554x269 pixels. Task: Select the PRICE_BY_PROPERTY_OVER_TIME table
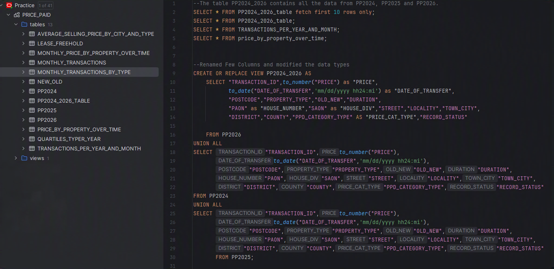pos(79,129)
